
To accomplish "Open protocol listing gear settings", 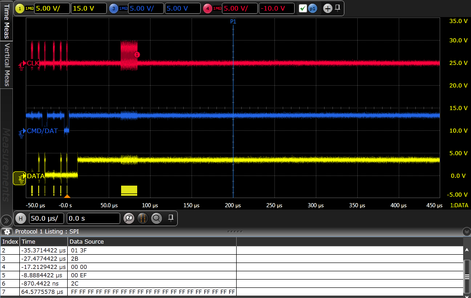I will [7, 232].
